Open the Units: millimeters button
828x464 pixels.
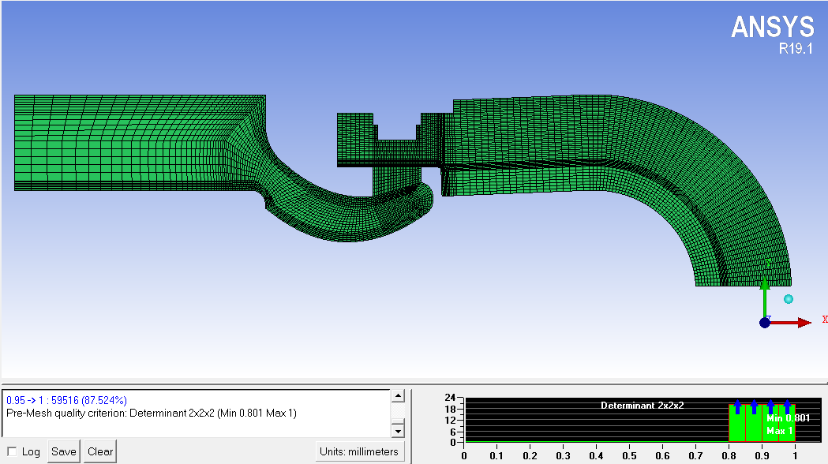click(360, 451)
